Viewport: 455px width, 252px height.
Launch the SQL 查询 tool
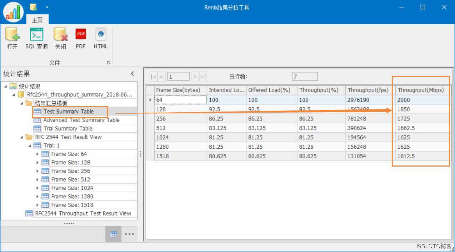click(36, 39)
